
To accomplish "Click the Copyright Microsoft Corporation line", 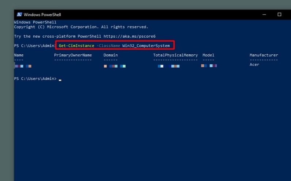I will [x=81, y=27].
